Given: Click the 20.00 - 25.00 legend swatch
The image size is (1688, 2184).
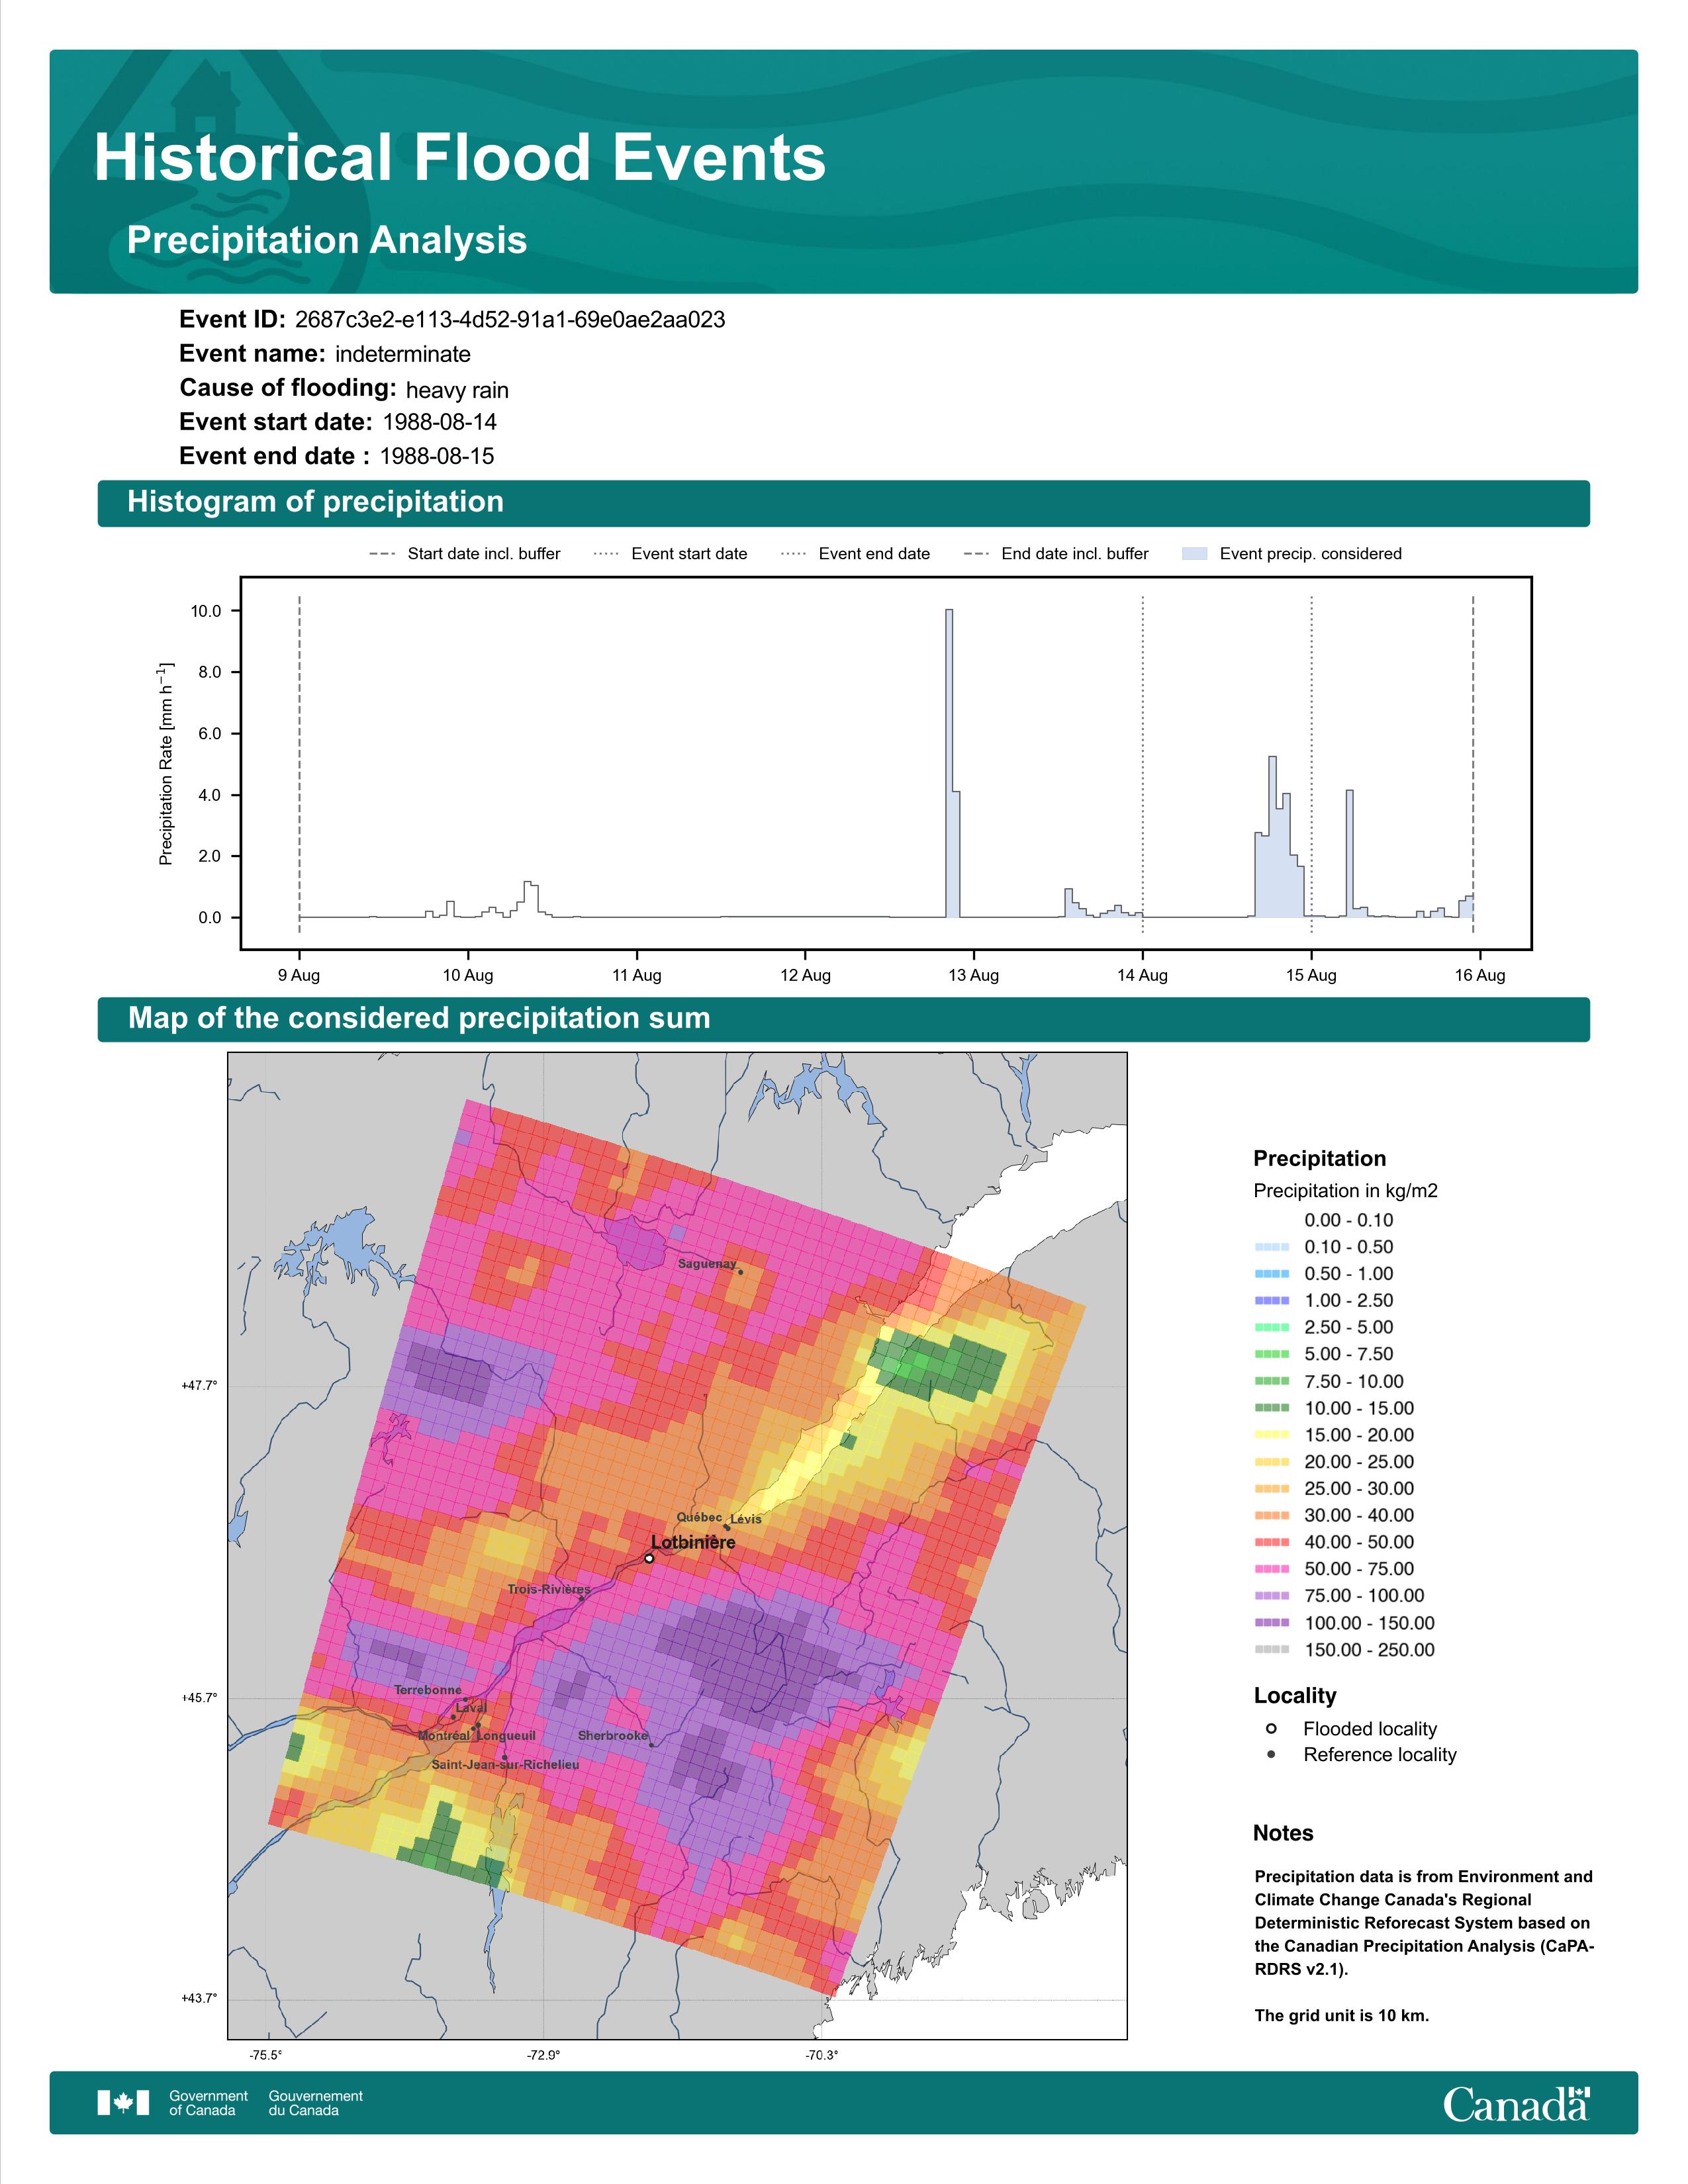Looking at the screenshot, I should pos(1272,1462).
